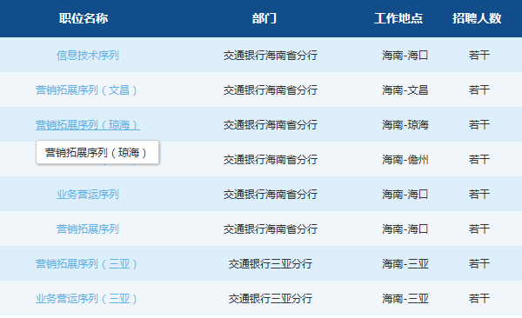This screenshot has width=522, height=318.
Task: Click 海南-海口 in the plain 营销拓展序列 row
Action: click(x=405, y=229)
